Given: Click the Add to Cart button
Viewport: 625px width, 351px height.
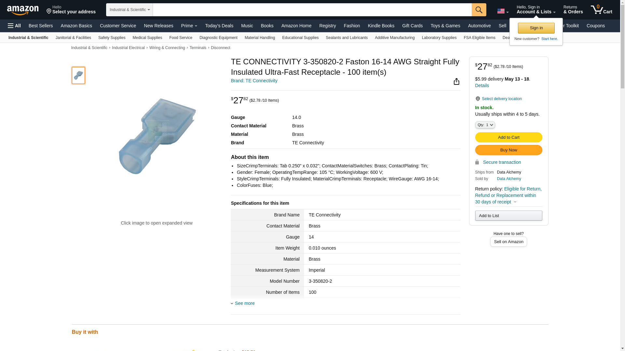Looking at the screenshot, I should [508, 137].
